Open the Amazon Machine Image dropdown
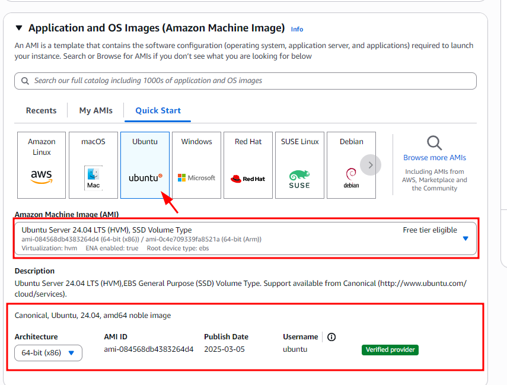The width and height of the screenshot is (507, 385). coord(245,238)
